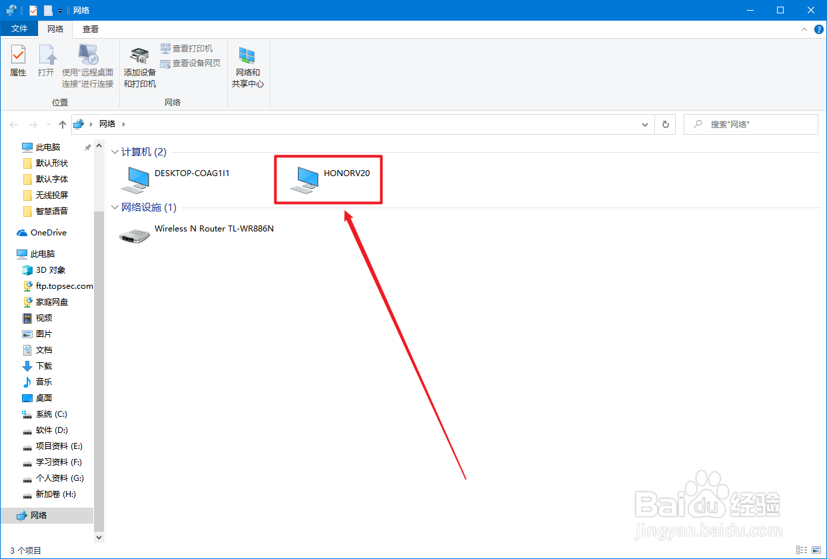Go back with the back arrow
The width and height of the screenshot is (827, 559).
(13, 124)
